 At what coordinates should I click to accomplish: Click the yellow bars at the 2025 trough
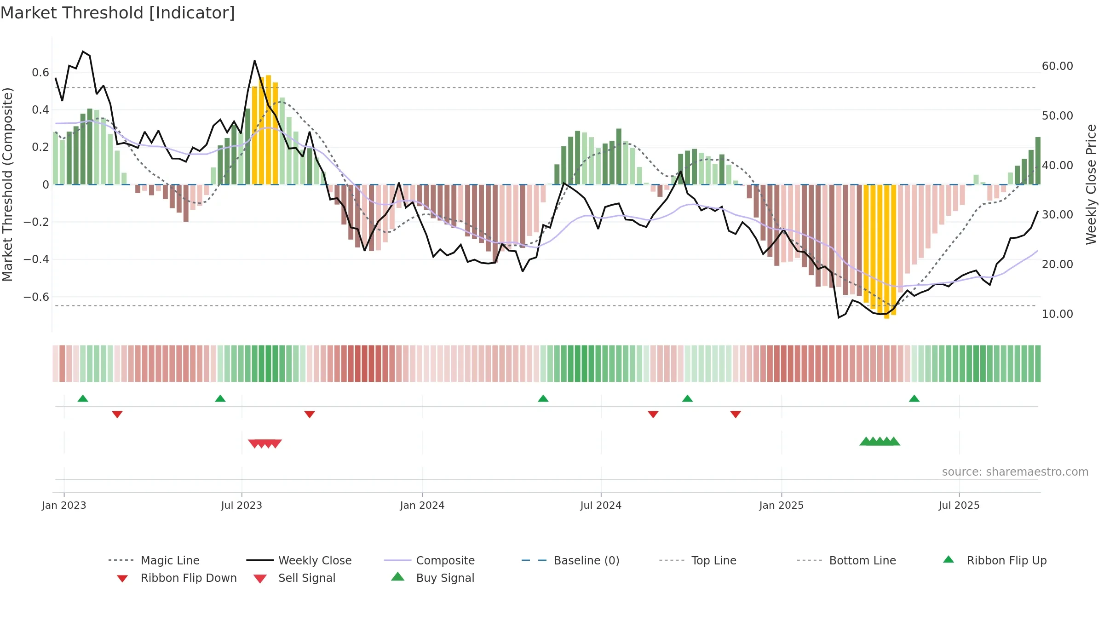(880, 251)
